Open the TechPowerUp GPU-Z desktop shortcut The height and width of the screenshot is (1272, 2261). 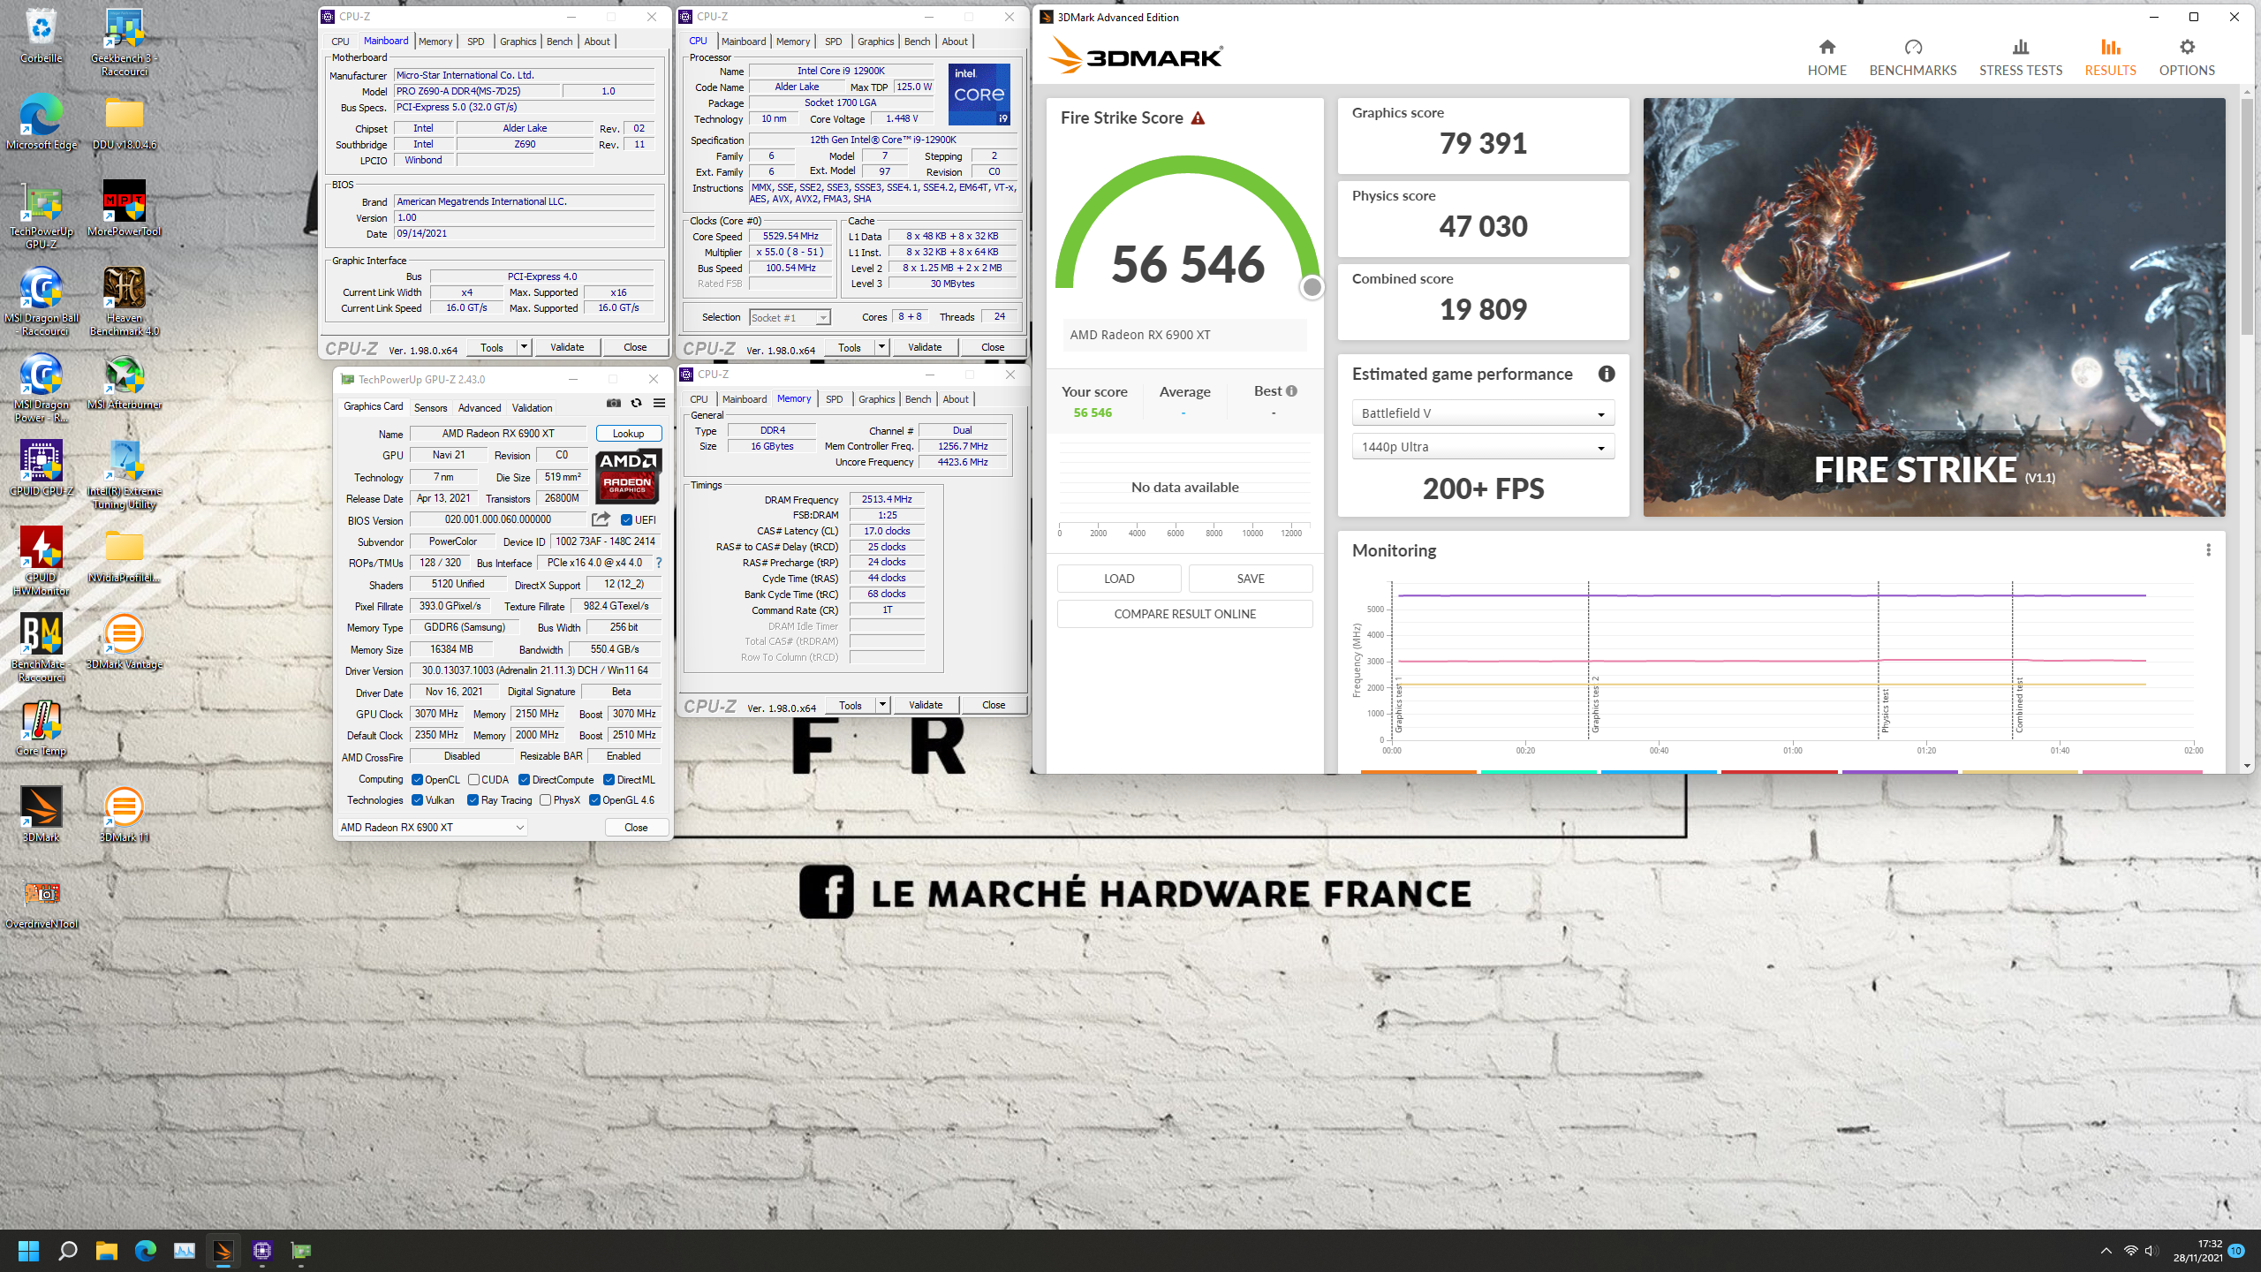click(42, 215)
